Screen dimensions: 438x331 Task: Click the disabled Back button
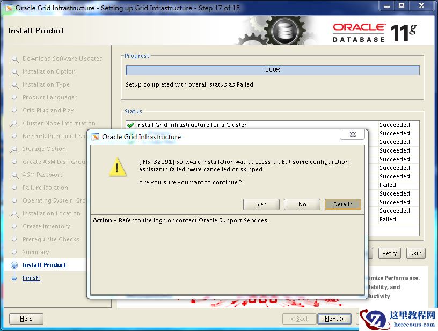pyautogui.click(x=299, y=319)
